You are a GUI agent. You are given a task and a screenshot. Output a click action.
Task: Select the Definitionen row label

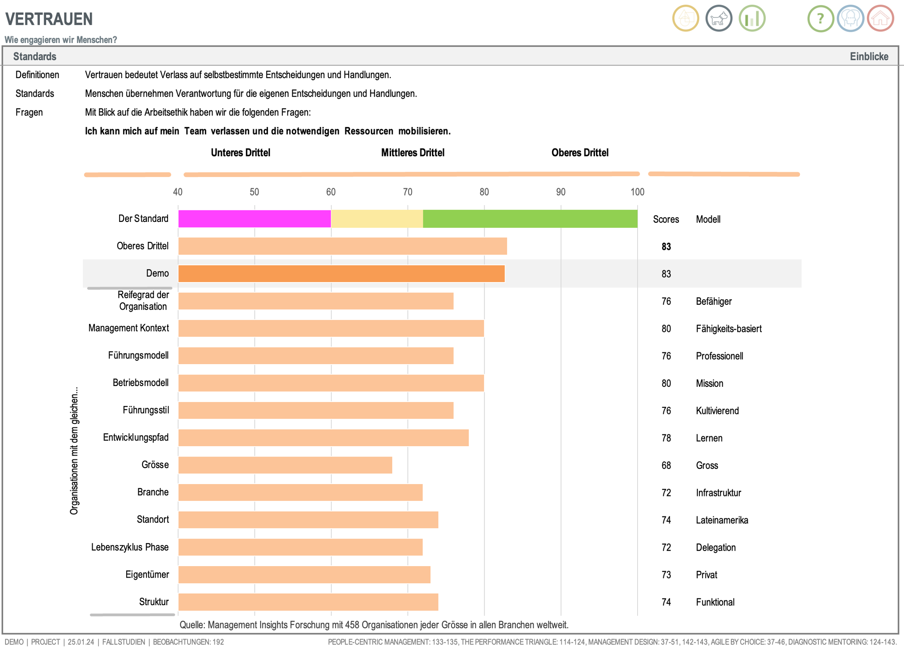[x=37, y=75]
